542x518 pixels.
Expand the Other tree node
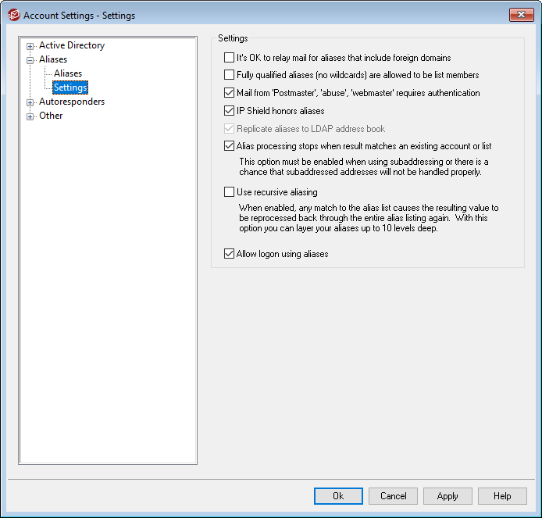point(30,116)
